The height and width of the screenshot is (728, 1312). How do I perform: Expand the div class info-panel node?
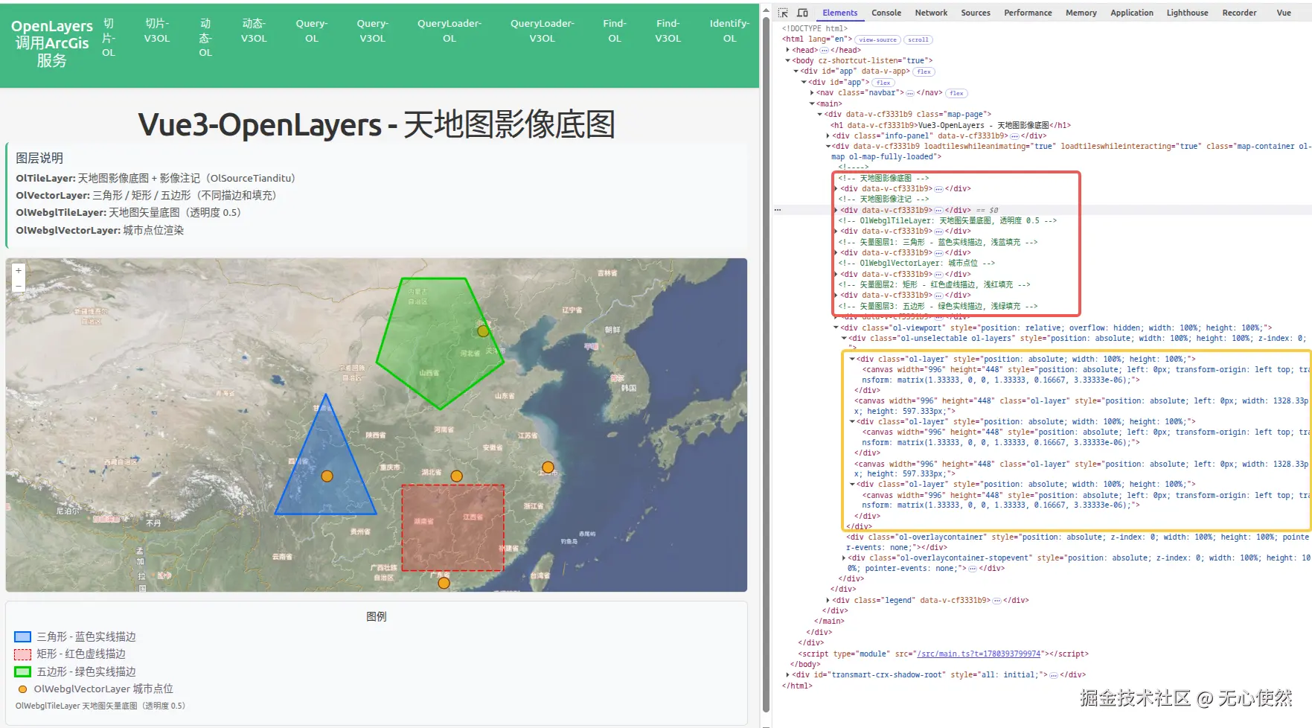[828, 135]
